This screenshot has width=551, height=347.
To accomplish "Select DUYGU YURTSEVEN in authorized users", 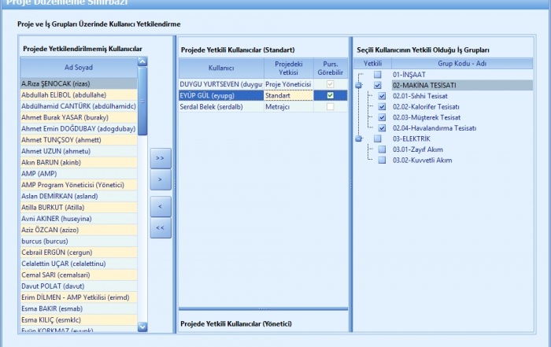I will tap(220, 84).
